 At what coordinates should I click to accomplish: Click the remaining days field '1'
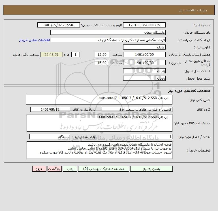[x=76, y=55]
